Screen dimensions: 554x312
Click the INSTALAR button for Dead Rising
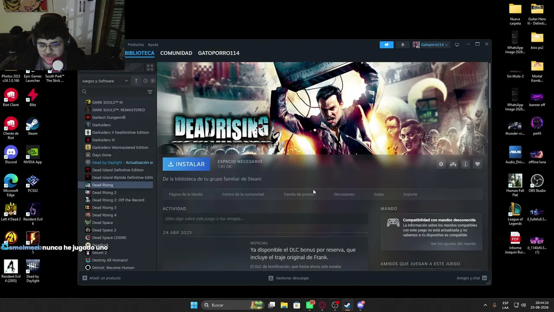point(186,164)
